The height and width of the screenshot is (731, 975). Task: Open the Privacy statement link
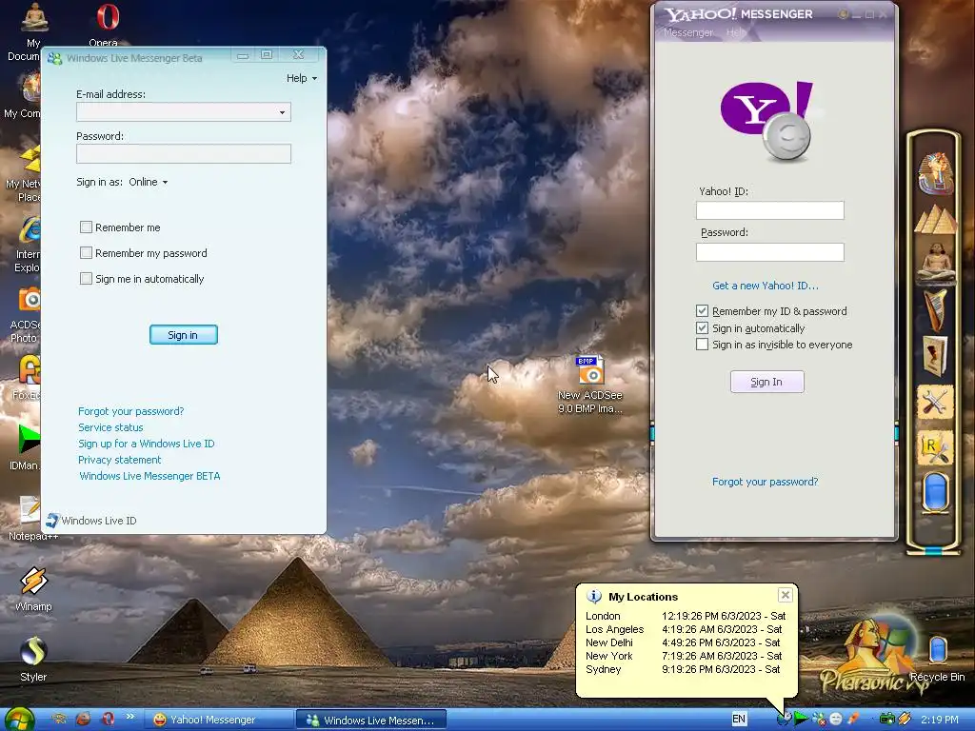pyautogui.click(x=119, y=460)
